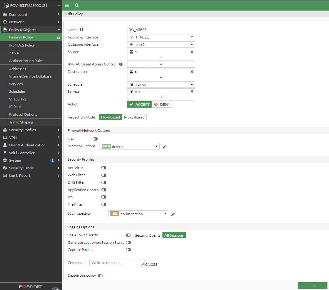Click the favorite star on Firewall Policy
The width and height of the screenshot is (329, 290).
coord(58,37)
